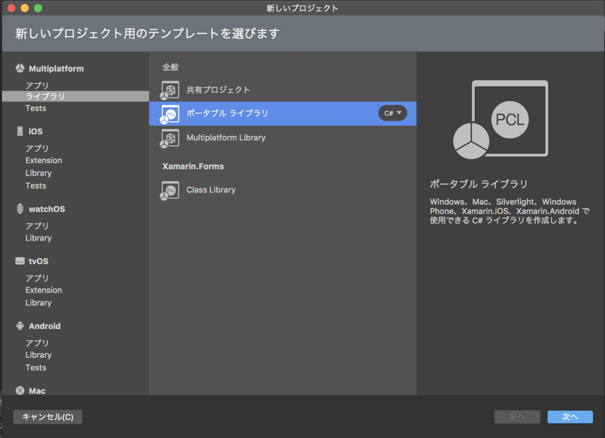
Task: Click the disabled 前へ button
Action: coord(517,417)
